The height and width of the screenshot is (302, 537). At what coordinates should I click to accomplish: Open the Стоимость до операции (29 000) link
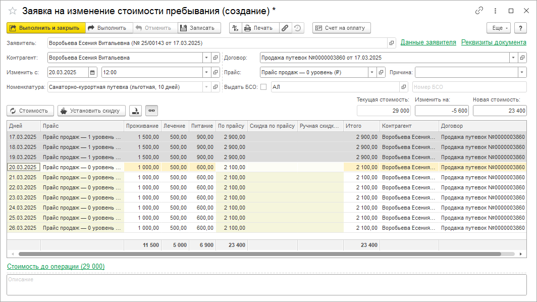56,266
